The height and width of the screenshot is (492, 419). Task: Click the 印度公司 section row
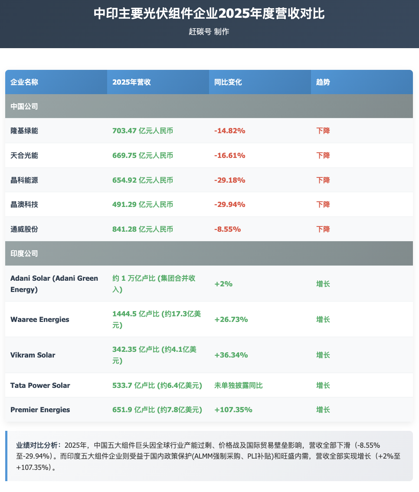[x=209, y=253]
